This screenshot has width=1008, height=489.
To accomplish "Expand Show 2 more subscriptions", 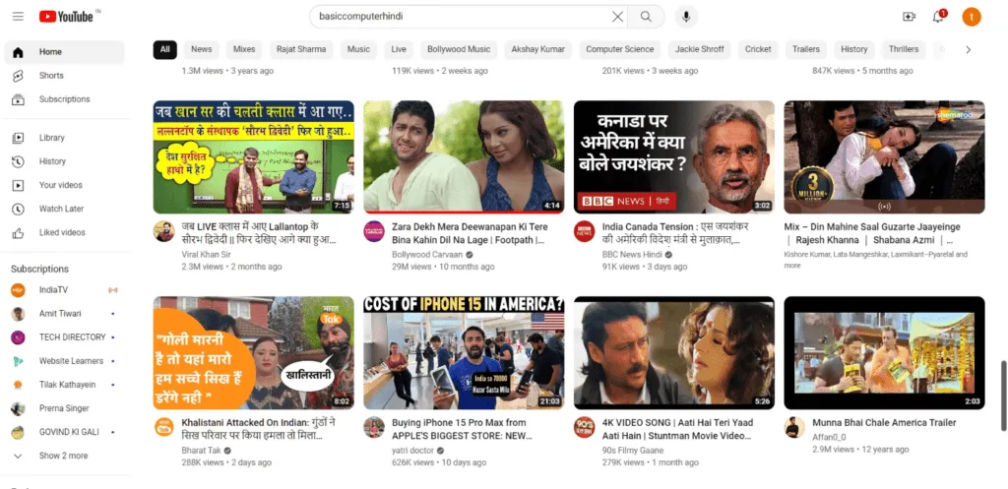I will [64, 457].
